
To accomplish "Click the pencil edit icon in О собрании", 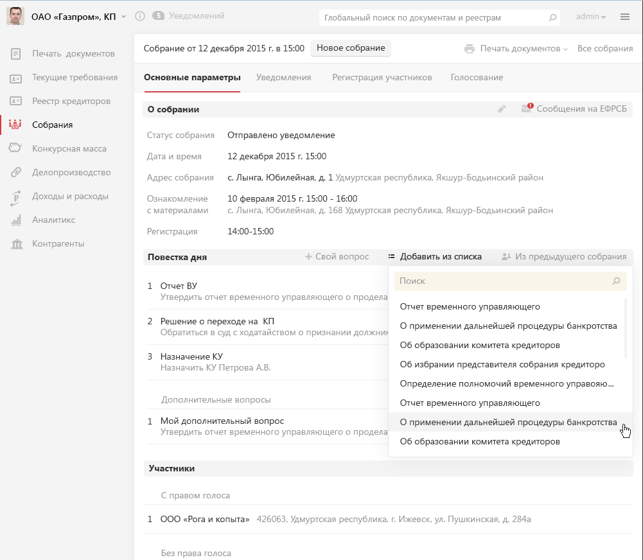I will click(502, 109).
